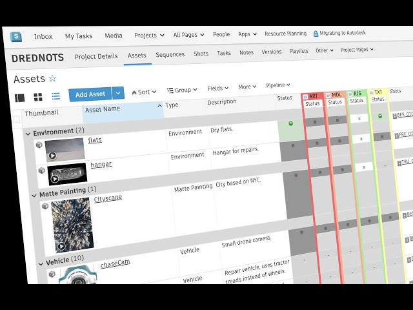Go to Inbox
The width and height of the screenshot is (413, 310).
[43, 36]
